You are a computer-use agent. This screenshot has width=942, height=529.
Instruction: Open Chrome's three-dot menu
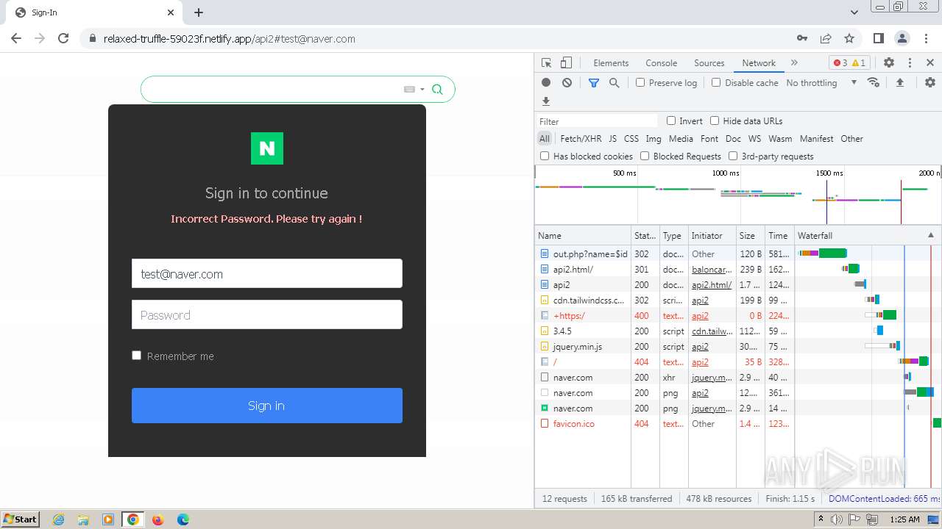coord(925,38)
